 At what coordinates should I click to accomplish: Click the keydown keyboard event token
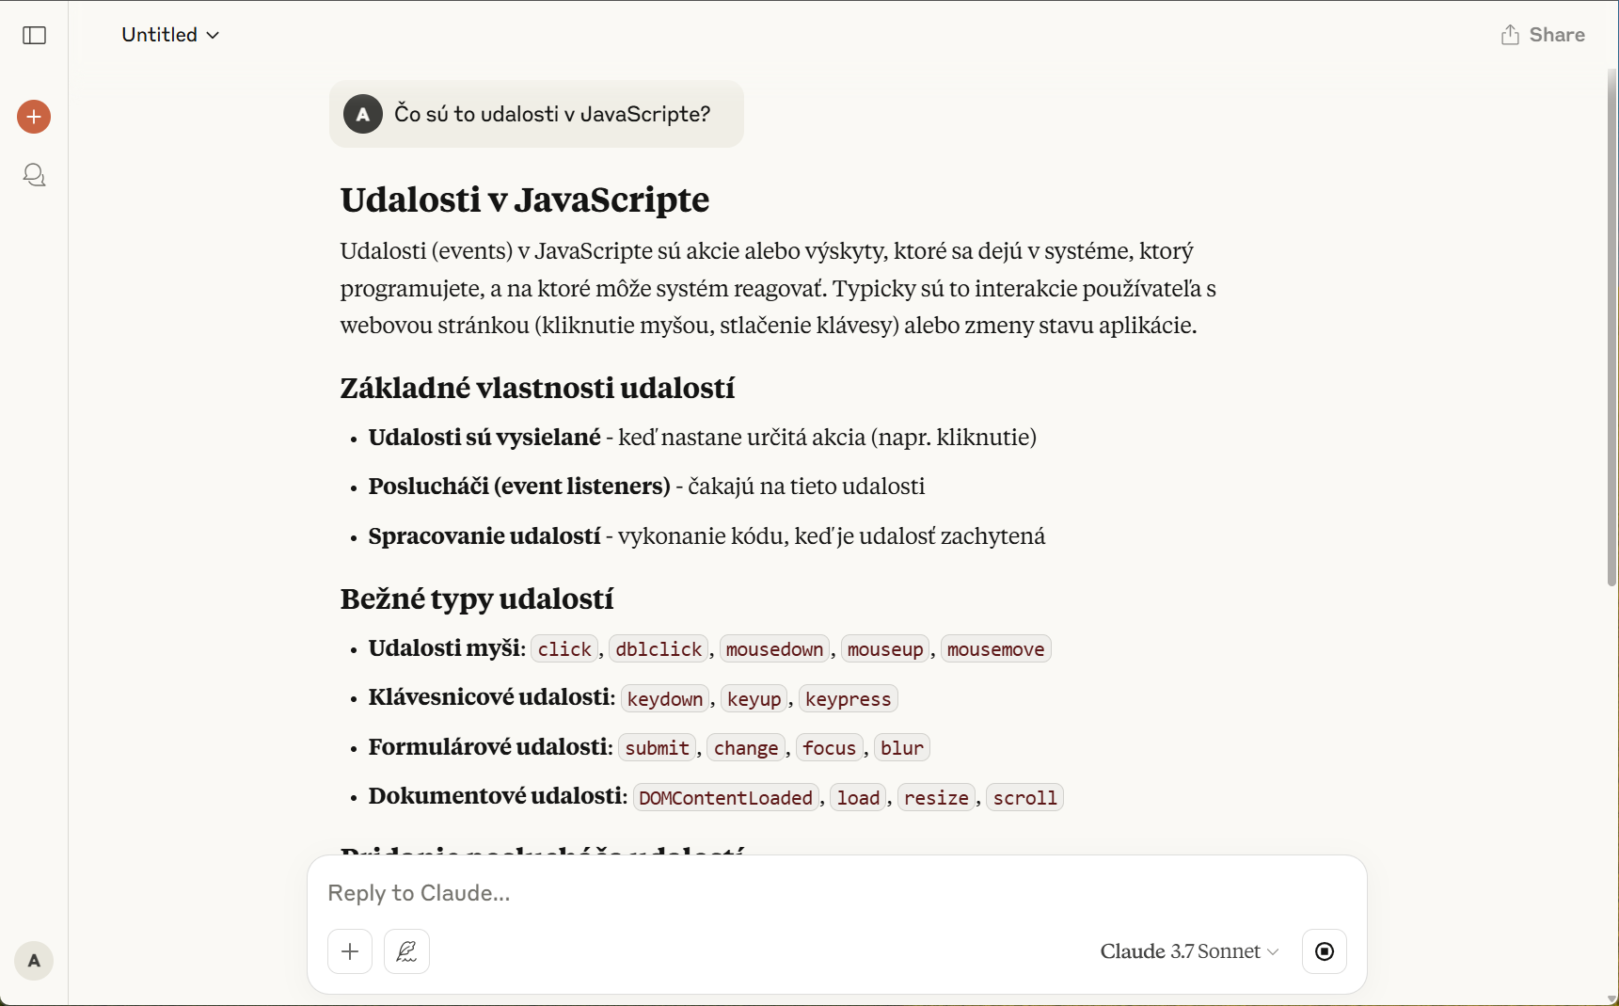(664, 698)
